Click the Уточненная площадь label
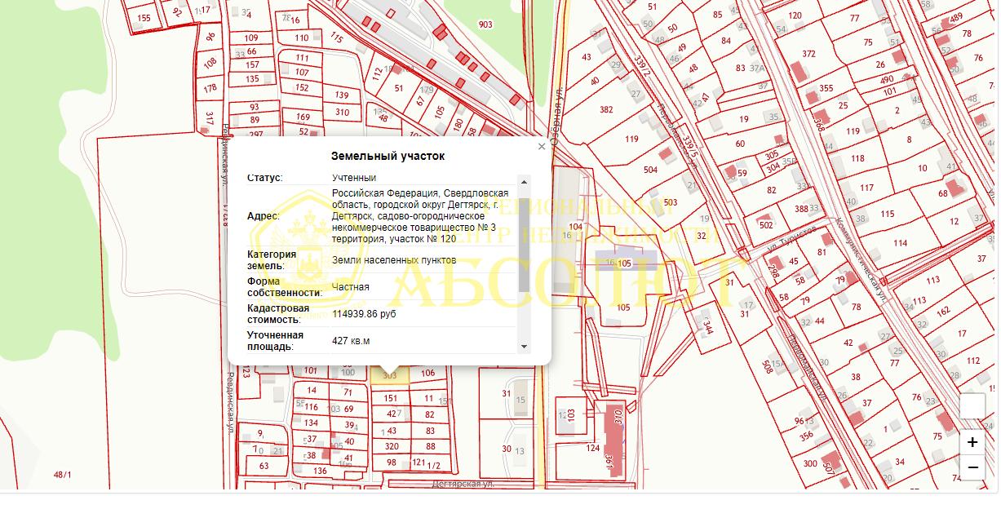 point(275,341)
